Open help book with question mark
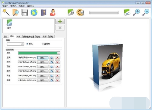152x110 pixels. click(43, 12)
